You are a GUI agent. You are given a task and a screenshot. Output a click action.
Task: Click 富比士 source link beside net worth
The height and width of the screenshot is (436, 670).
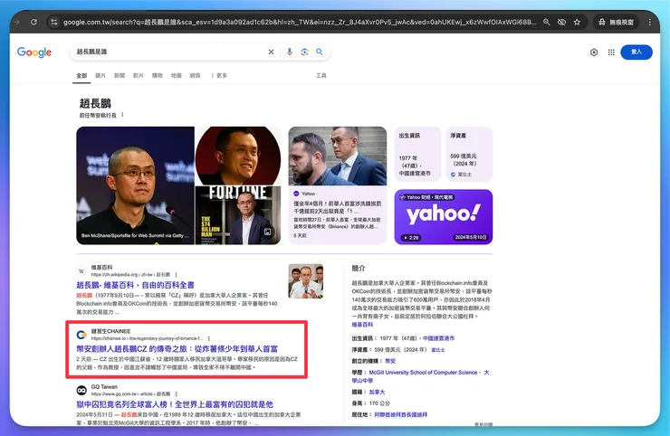[x=438, y=350]
